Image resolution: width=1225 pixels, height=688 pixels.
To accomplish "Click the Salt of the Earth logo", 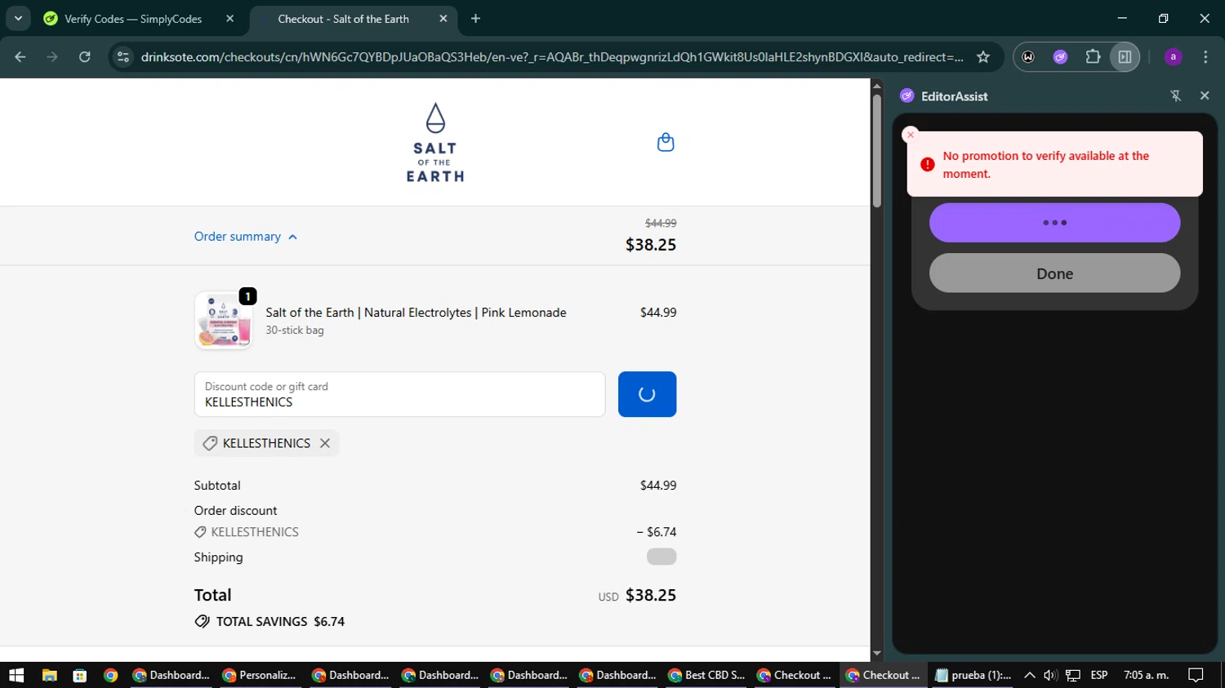I will 435,143.
